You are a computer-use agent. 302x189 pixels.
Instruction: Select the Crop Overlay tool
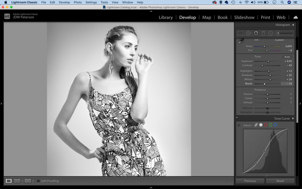click(240, 33)
